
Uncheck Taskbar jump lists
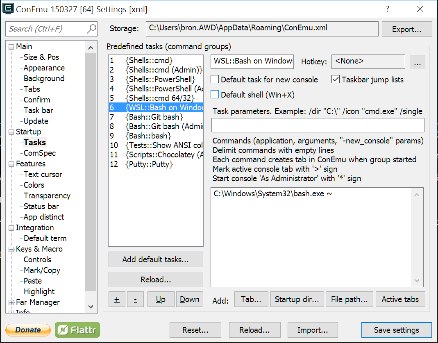pyautogui.click(x=336, y=80)
